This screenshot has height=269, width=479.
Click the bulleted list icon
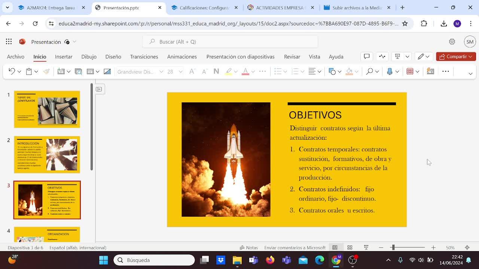click(278, 71)
